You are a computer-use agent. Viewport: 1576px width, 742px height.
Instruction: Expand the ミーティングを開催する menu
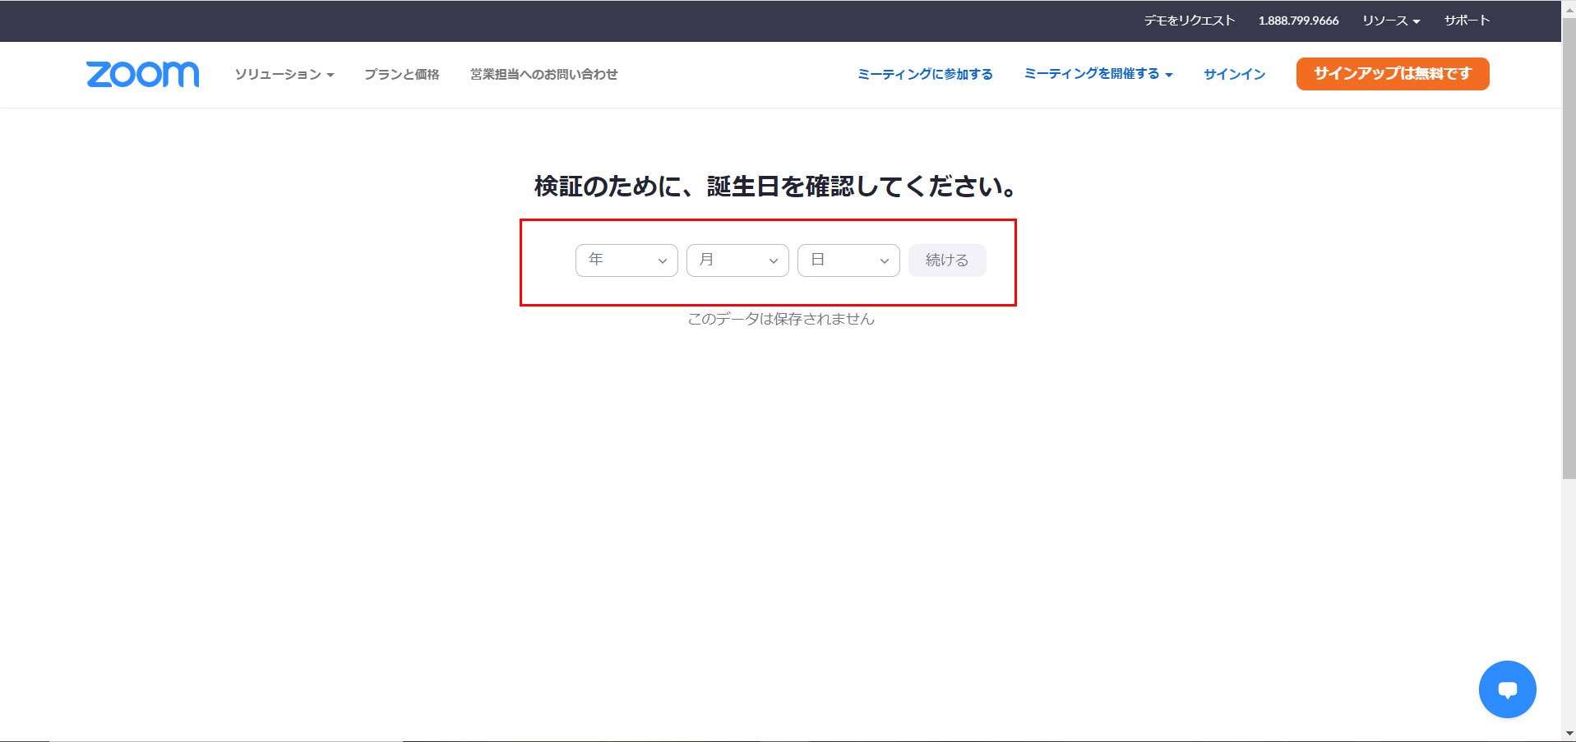point(1098,74)
